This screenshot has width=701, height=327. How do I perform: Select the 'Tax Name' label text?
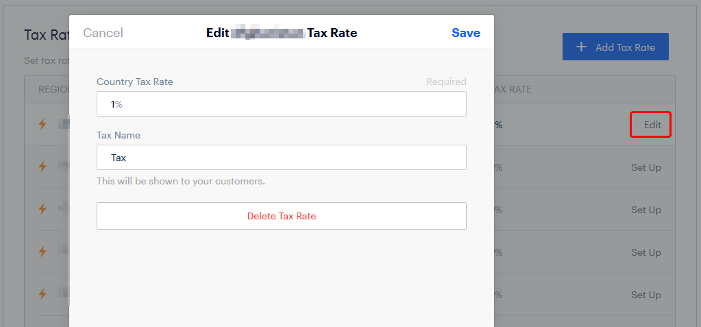tap(119, 135)
